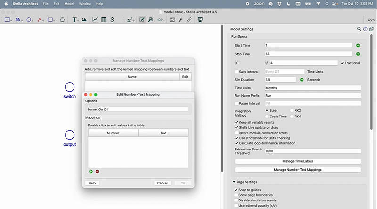Click the red remove mapping row button
Viewport: 377px width, 209px height.
(x=98, y=171)
